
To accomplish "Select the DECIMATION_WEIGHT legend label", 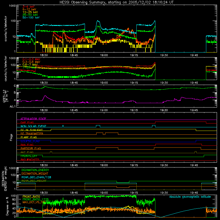I will [35, 174].
